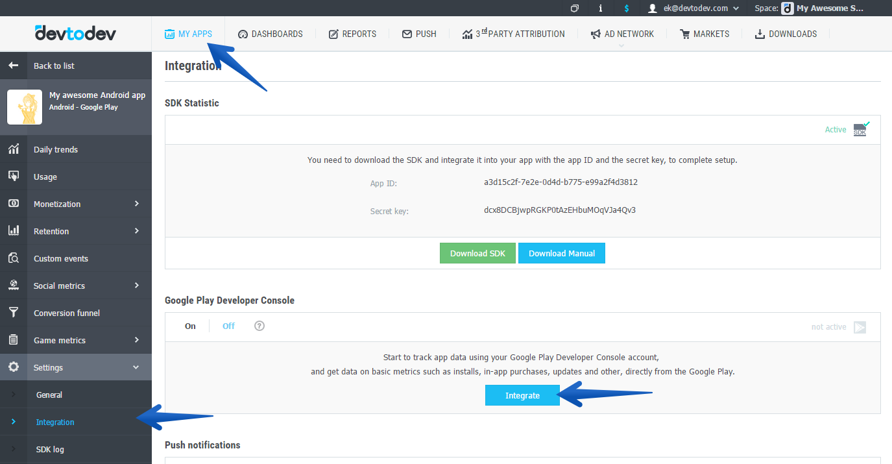The width and height of the screenshot is (892, 464).
Task: Click the SDK active status icon
Action: [861, 129]
